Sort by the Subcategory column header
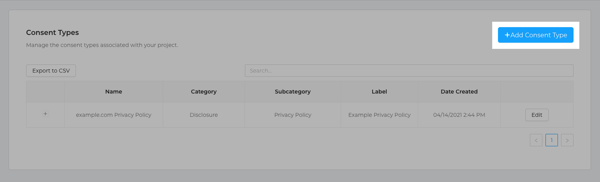 293,91
